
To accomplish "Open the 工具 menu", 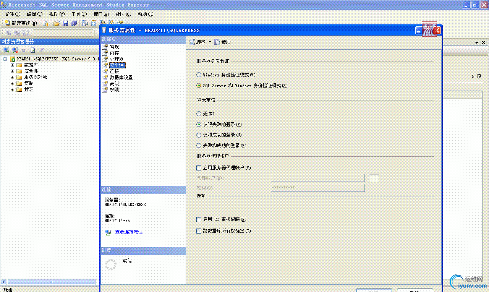I will coord(79,14).
